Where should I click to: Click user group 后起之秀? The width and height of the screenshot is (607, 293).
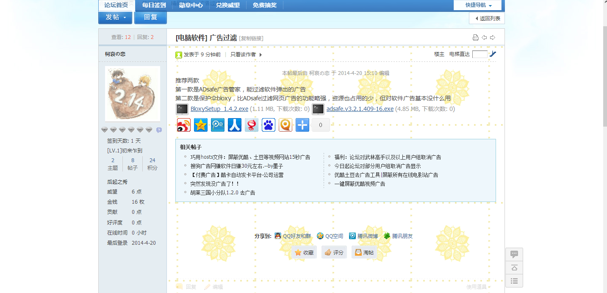117,182
